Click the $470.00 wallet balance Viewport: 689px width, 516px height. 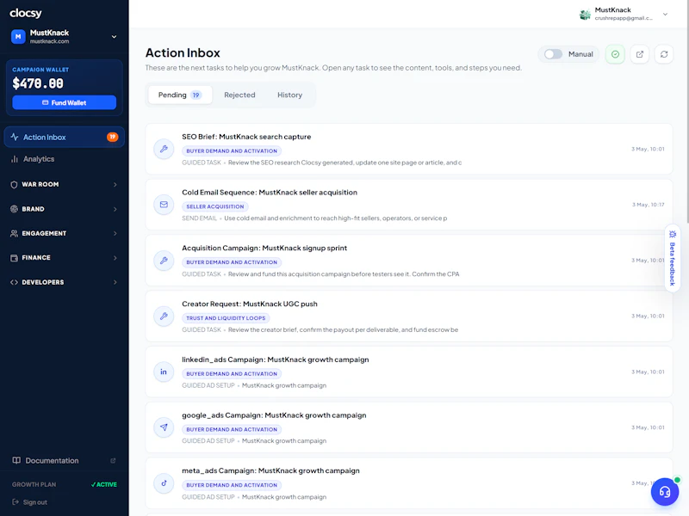(x=38, y=83)
